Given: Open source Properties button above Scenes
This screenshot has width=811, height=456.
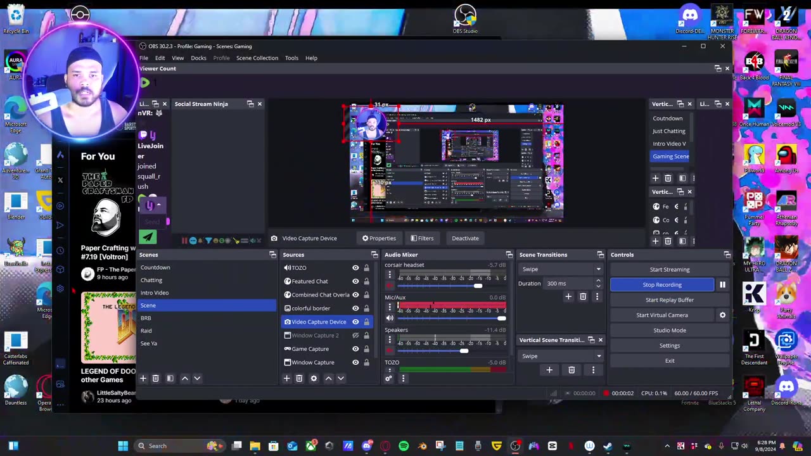Looking at the screenshot, I should click(x=379, y=238).
